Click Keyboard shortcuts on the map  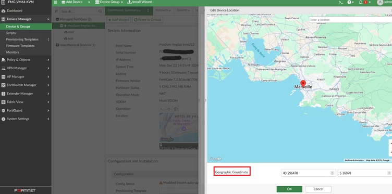(354, 160)
